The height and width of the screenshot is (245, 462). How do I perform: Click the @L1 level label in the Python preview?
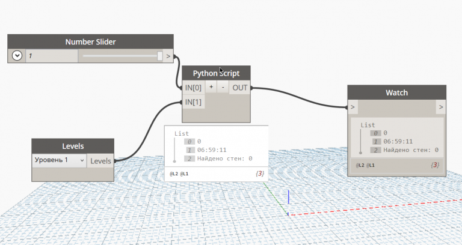pos(184,174)
